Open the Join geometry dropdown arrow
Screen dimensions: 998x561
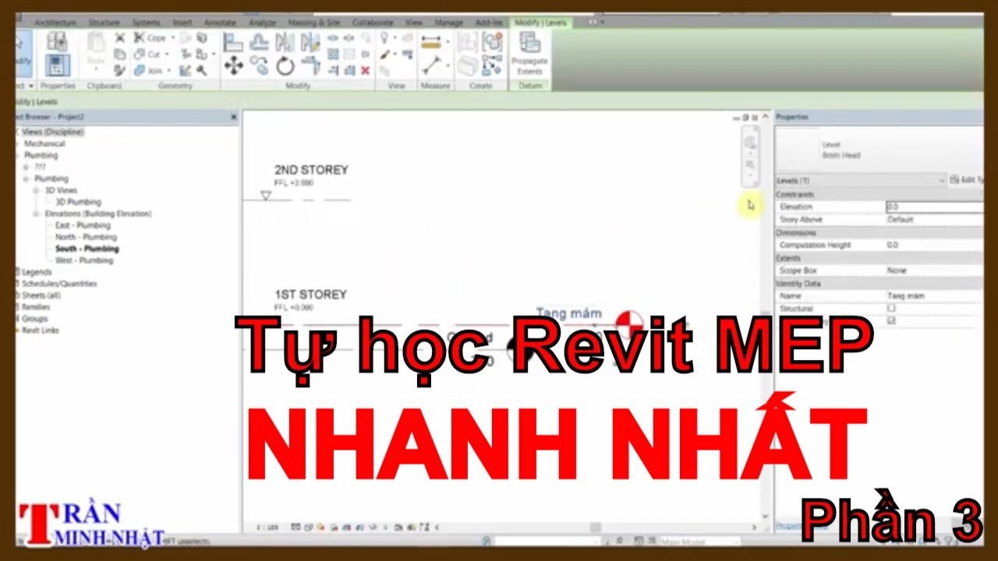pyautogui.click(x=168, y=70)
